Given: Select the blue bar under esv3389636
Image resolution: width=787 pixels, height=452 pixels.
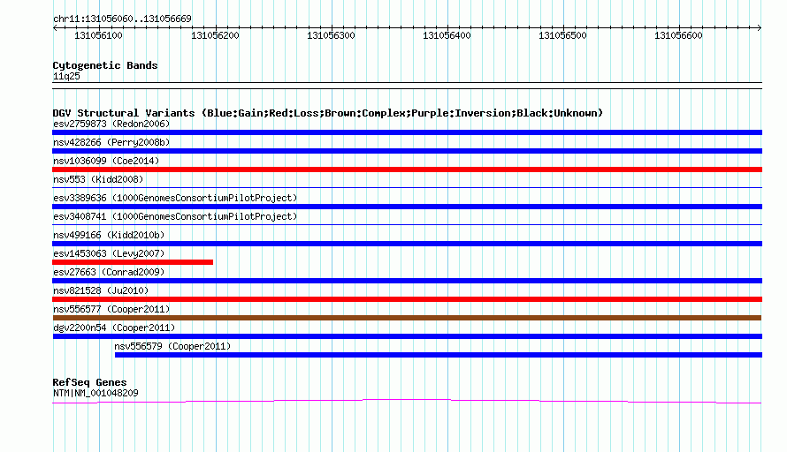Looking at the screenshot, I should point(407,207).
